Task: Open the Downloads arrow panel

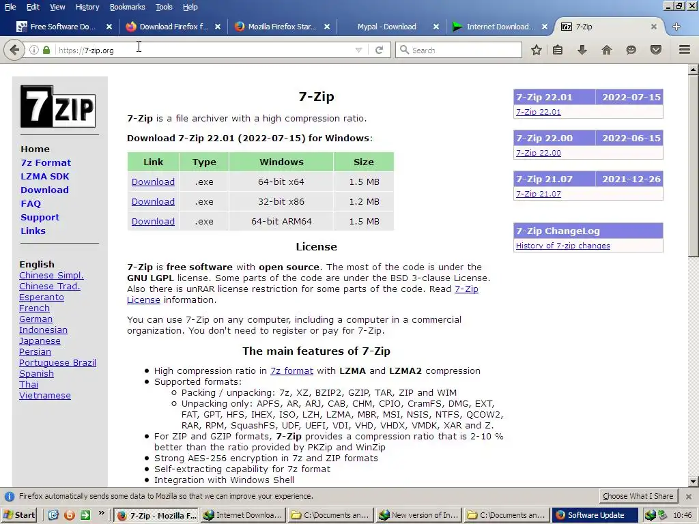Action: (x=582, y=50)
